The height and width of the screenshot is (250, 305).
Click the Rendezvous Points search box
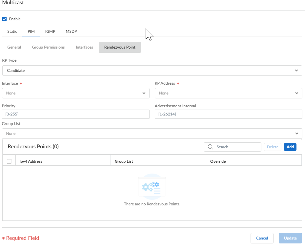coord(237,147)
